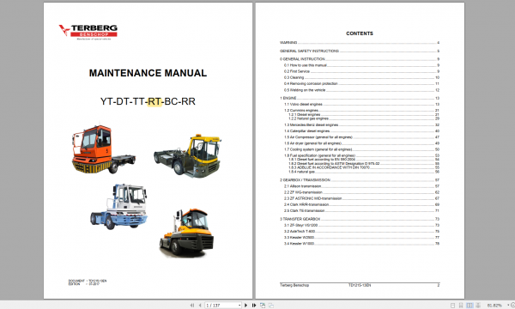Open 1.6 Air dryer entry

click(x=361, y=143)
